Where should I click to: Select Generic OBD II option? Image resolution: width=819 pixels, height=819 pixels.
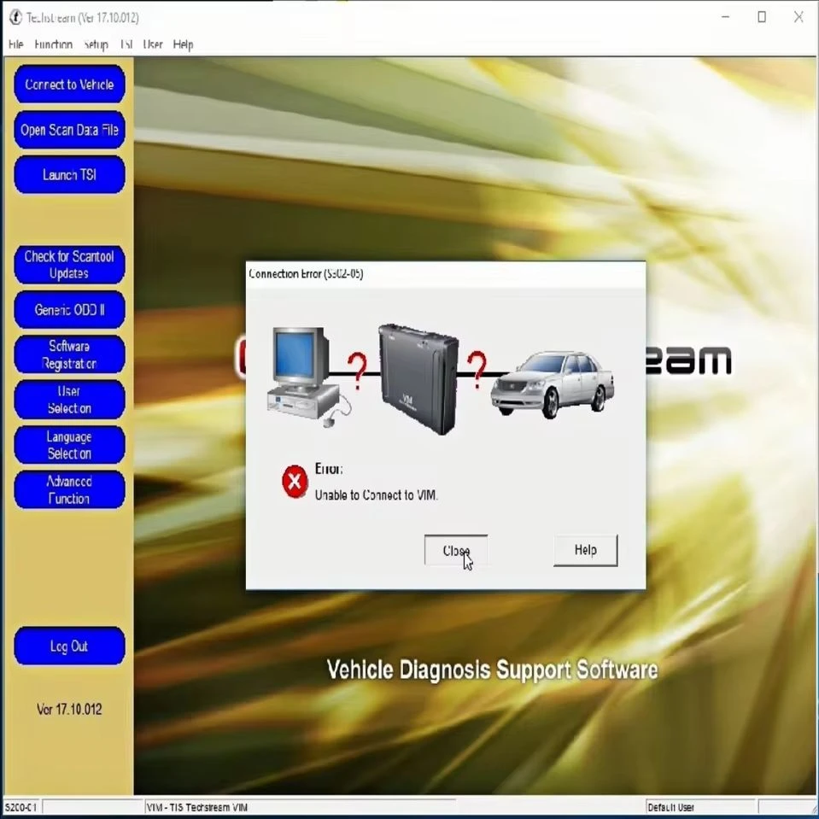(x=69, y=310)
